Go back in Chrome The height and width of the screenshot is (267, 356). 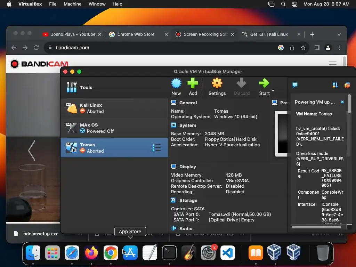[x=14, y=48]
